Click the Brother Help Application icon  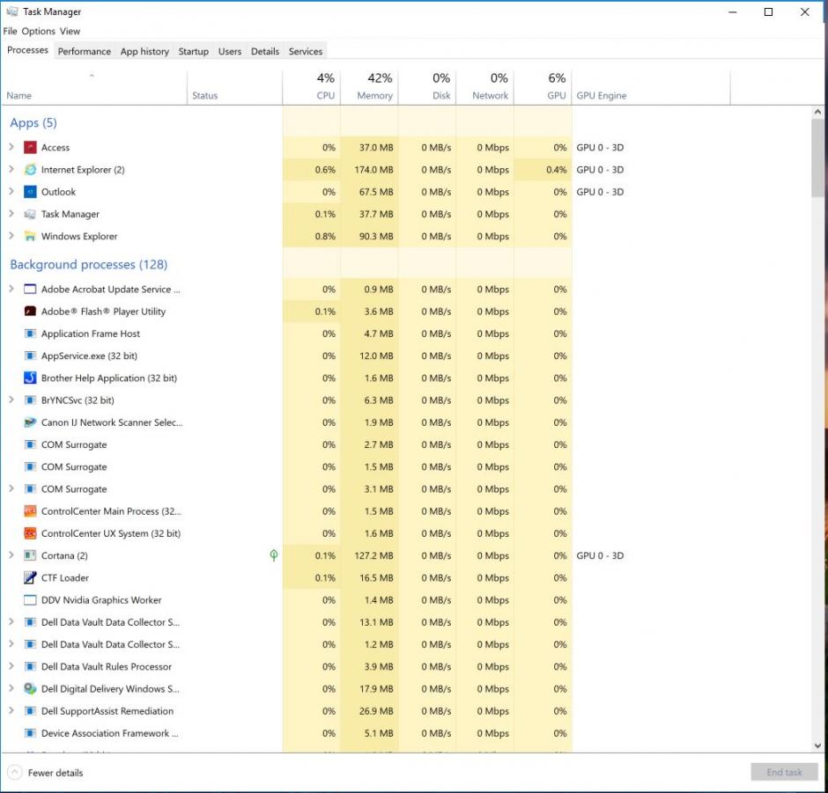[x=30, y=378]
